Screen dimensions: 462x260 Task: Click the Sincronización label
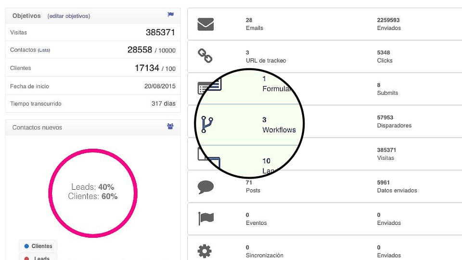click(x=265, y=255)
